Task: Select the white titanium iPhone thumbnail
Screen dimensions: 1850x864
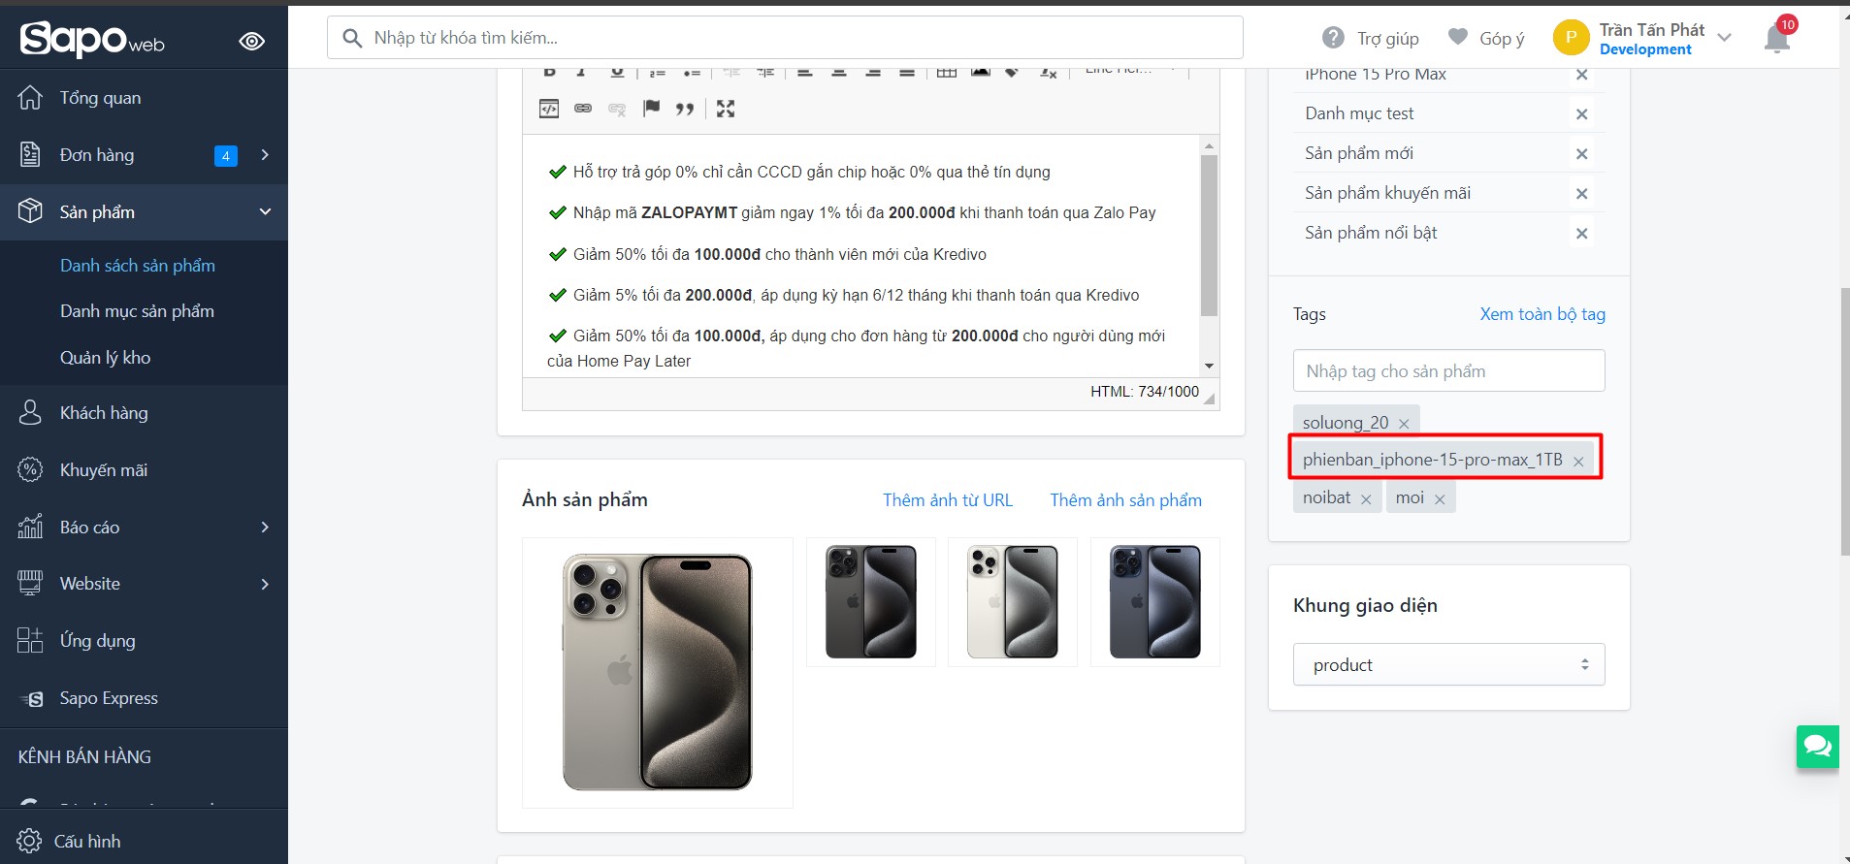Action: pyautogui.click(x=1013, y=602)
